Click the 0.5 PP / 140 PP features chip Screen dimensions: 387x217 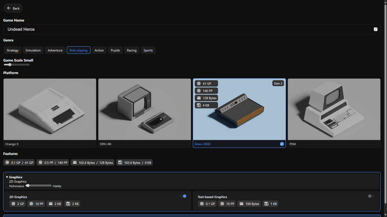point(53,163)
